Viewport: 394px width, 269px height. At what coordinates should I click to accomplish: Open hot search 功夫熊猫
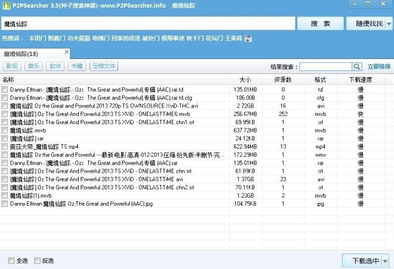[x=79, y=38]
